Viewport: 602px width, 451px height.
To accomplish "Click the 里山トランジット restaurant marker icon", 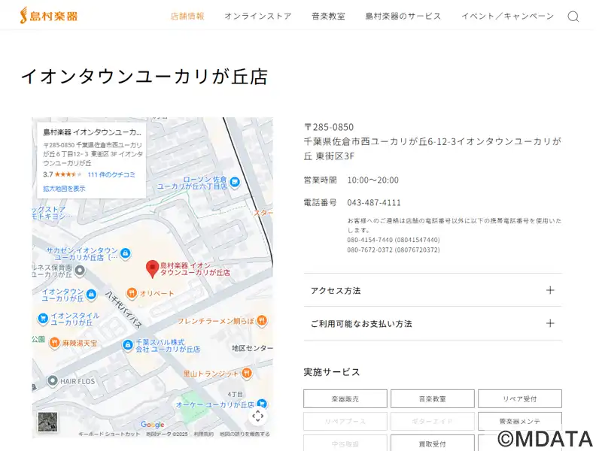I will [x=247, y=373].
